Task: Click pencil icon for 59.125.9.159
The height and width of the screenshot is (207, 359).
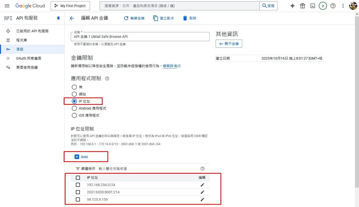Action: (202, 199)
